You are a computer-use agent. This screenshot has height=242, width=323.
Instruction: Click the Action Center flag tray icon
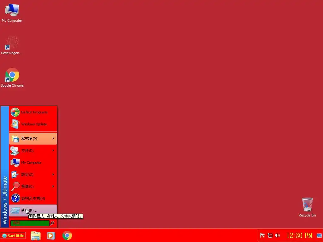(x=262, y=235)
